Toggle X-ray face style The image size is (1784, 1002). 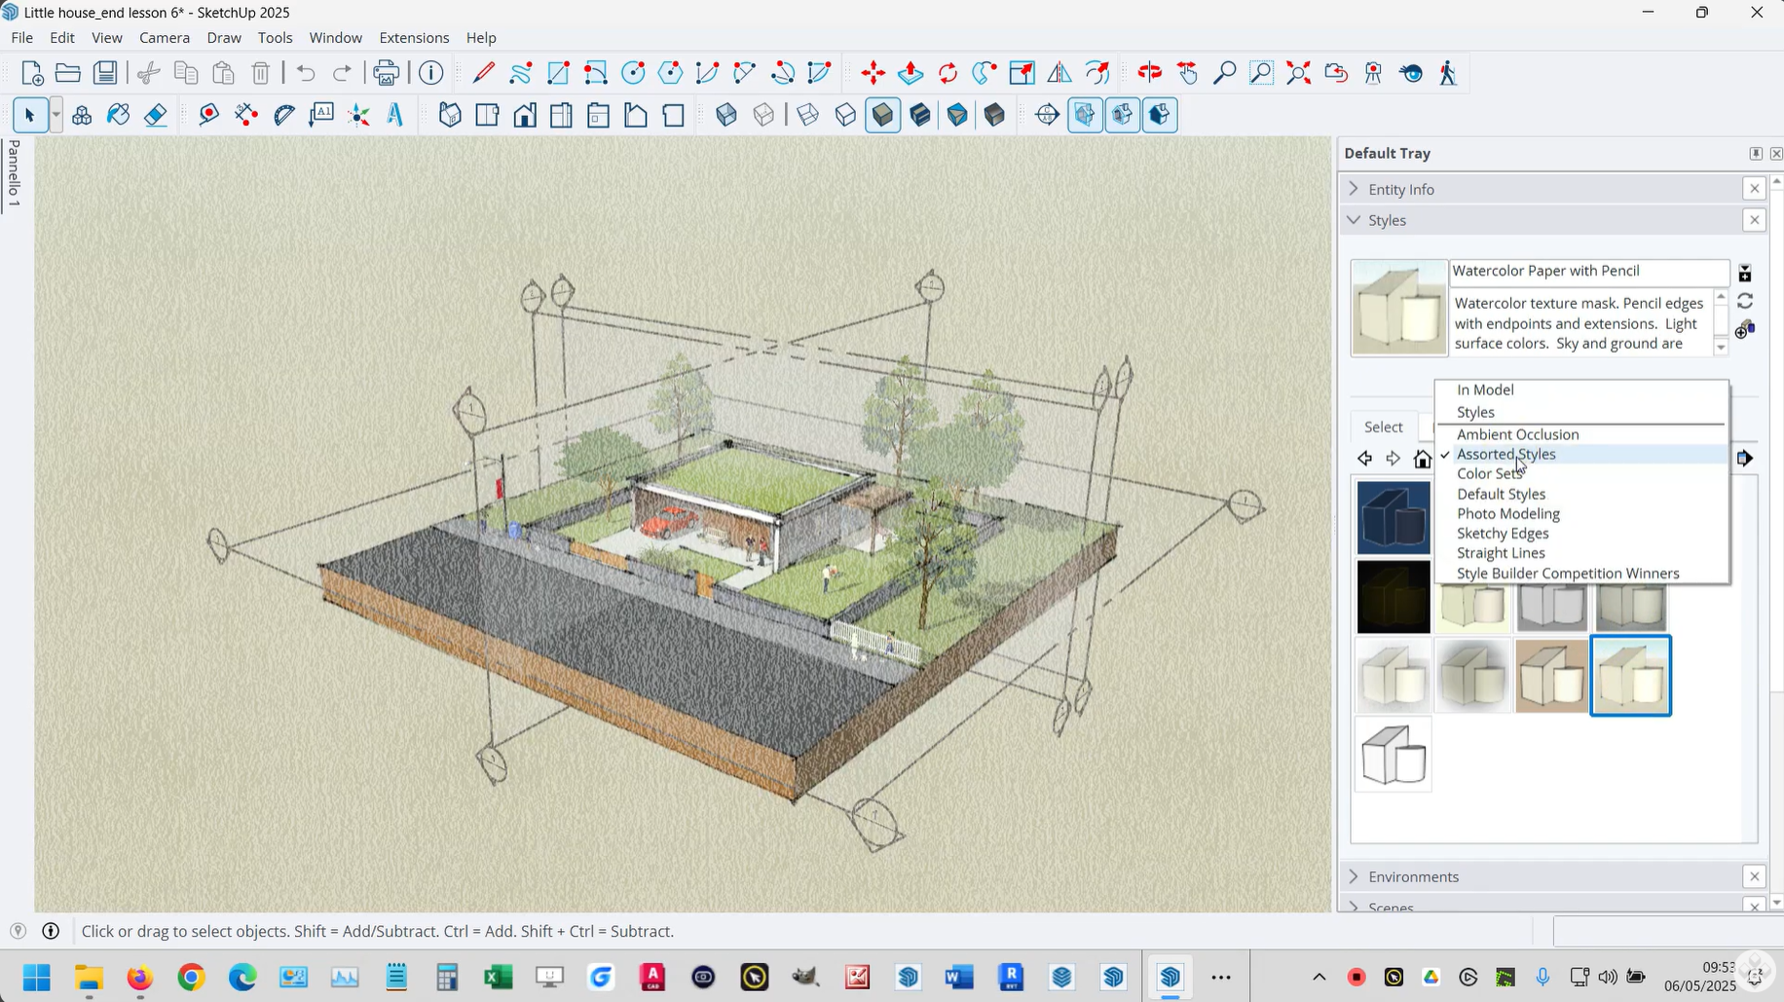726,115
